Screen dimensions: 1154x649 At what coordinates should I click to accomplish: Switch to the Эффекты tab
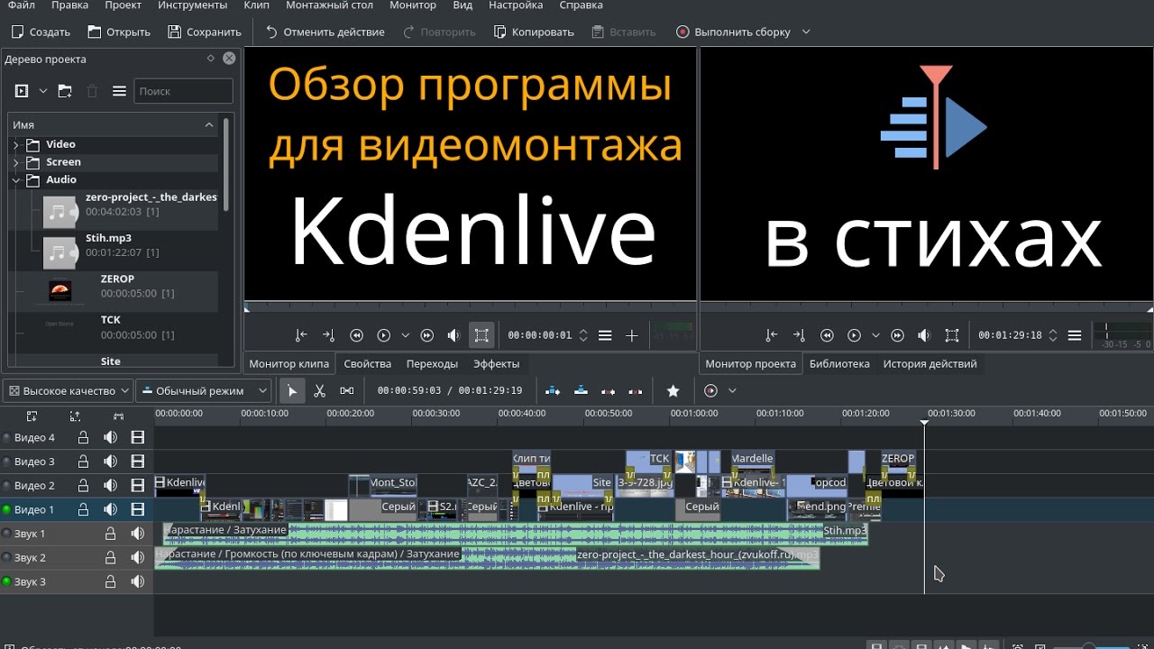(x=496, y=363)
